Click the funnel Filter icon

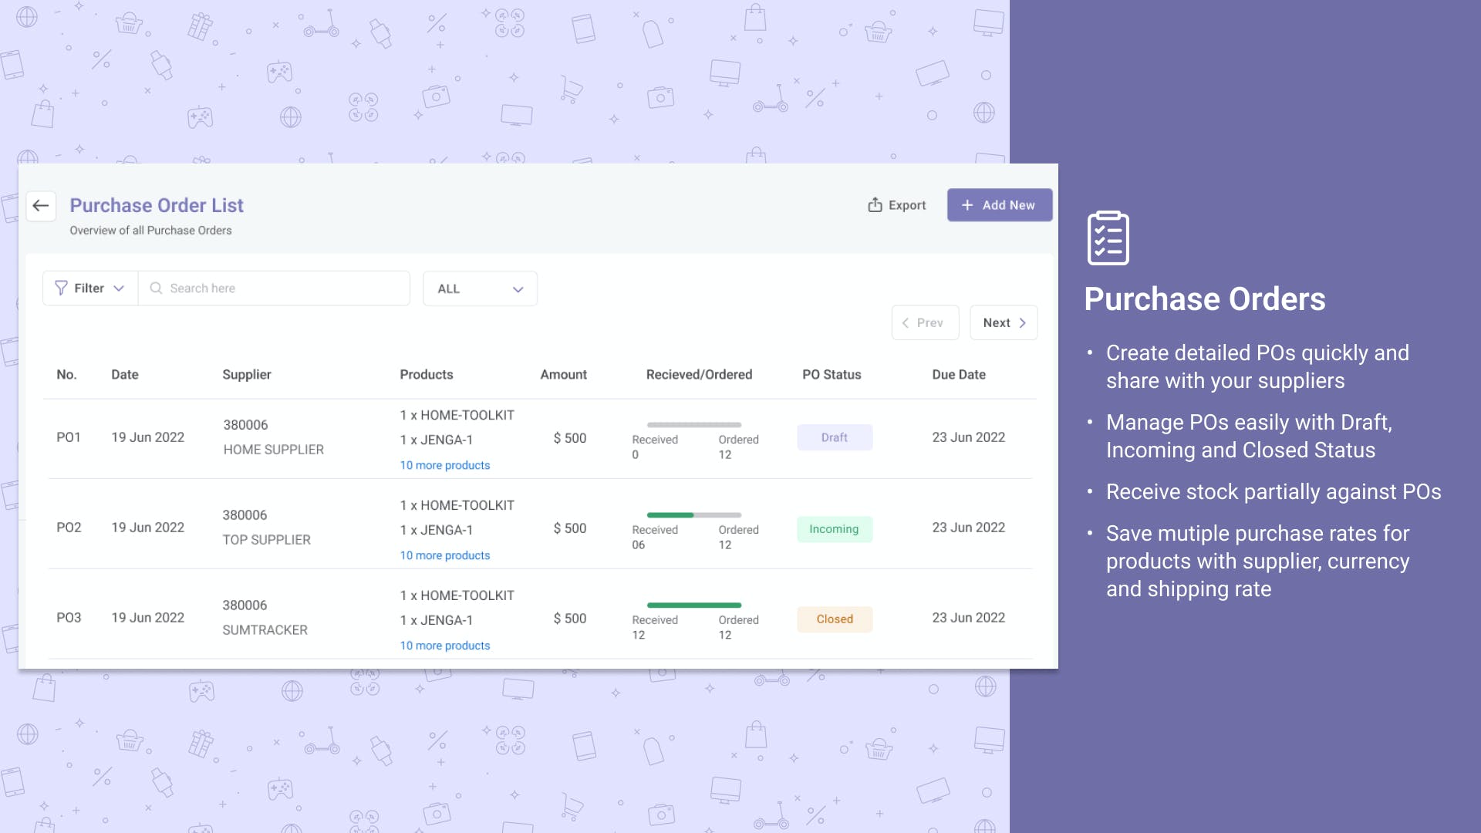click(x=61, y=288)
